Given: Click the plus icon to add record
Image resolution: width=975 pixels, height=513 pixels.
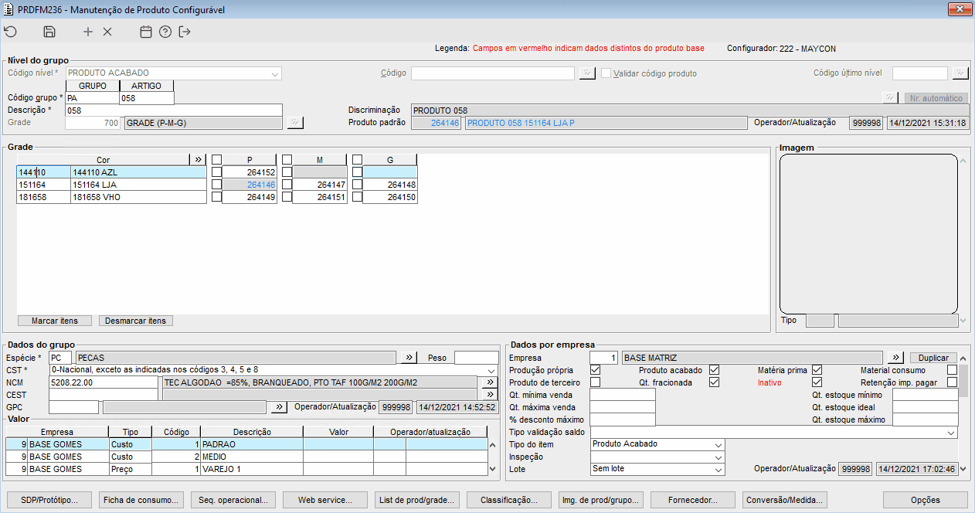Looking at the screenshot, I should click(88, 32).
